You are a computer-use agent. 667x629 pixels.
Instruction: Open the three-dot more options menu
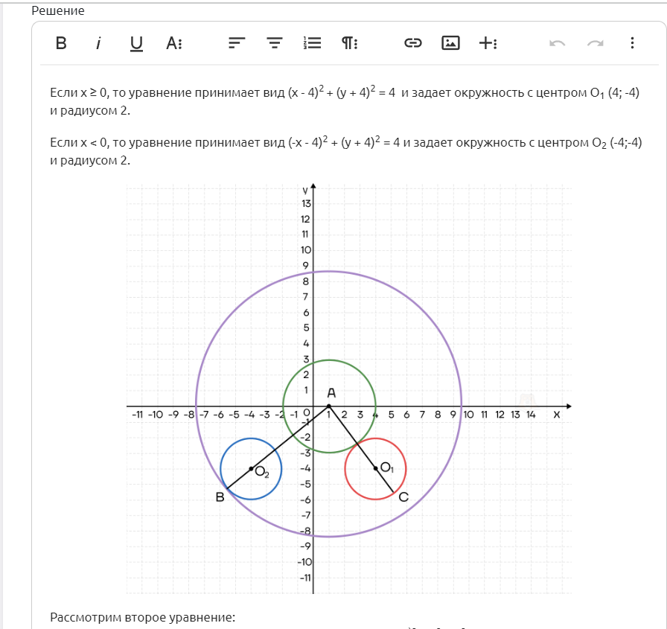pyautogui.click(x=632, y=43)
